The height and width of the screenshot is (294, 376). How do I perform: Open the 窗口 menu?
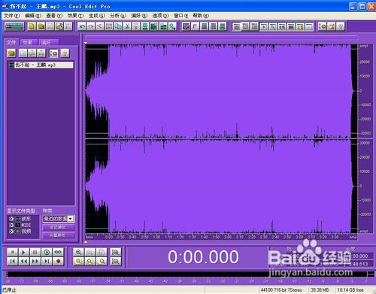click(x=181, y=16)
